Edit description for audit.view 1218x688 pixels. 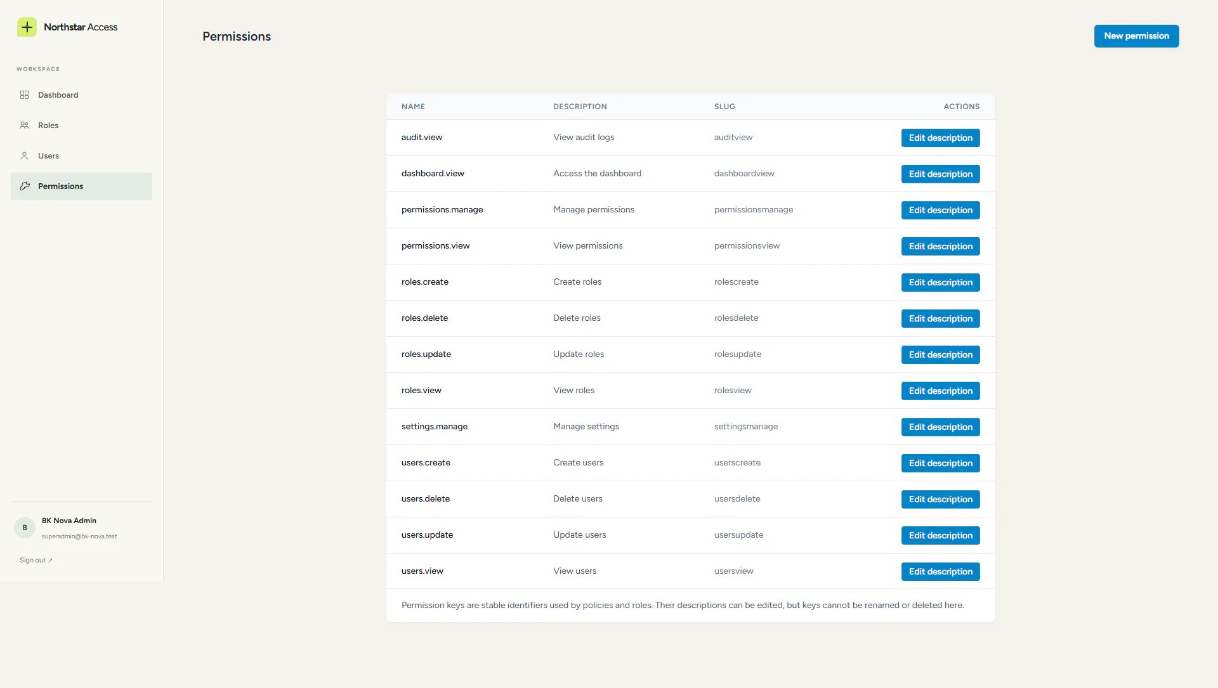coord(940,138)
